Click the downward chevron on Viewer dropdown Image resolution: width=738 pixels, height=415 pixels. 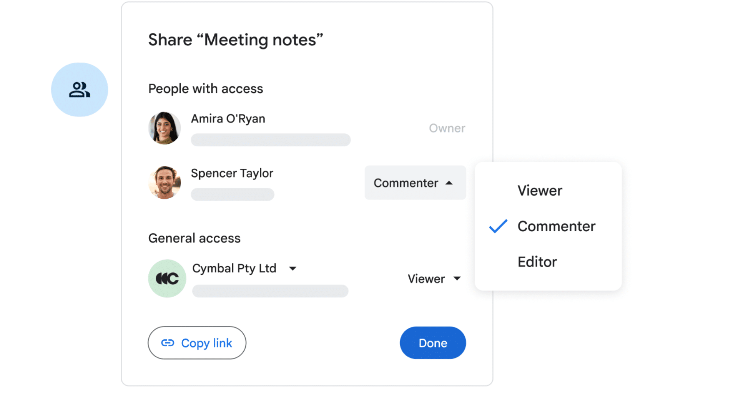tap(457, 279)
